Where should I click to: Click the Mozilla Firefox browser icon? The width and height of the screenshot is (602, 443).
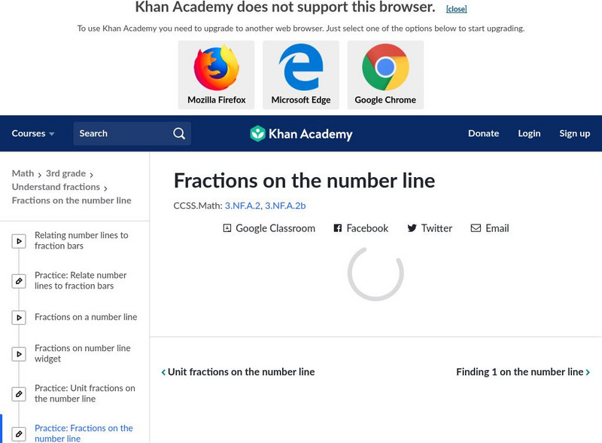pos(216,68)
